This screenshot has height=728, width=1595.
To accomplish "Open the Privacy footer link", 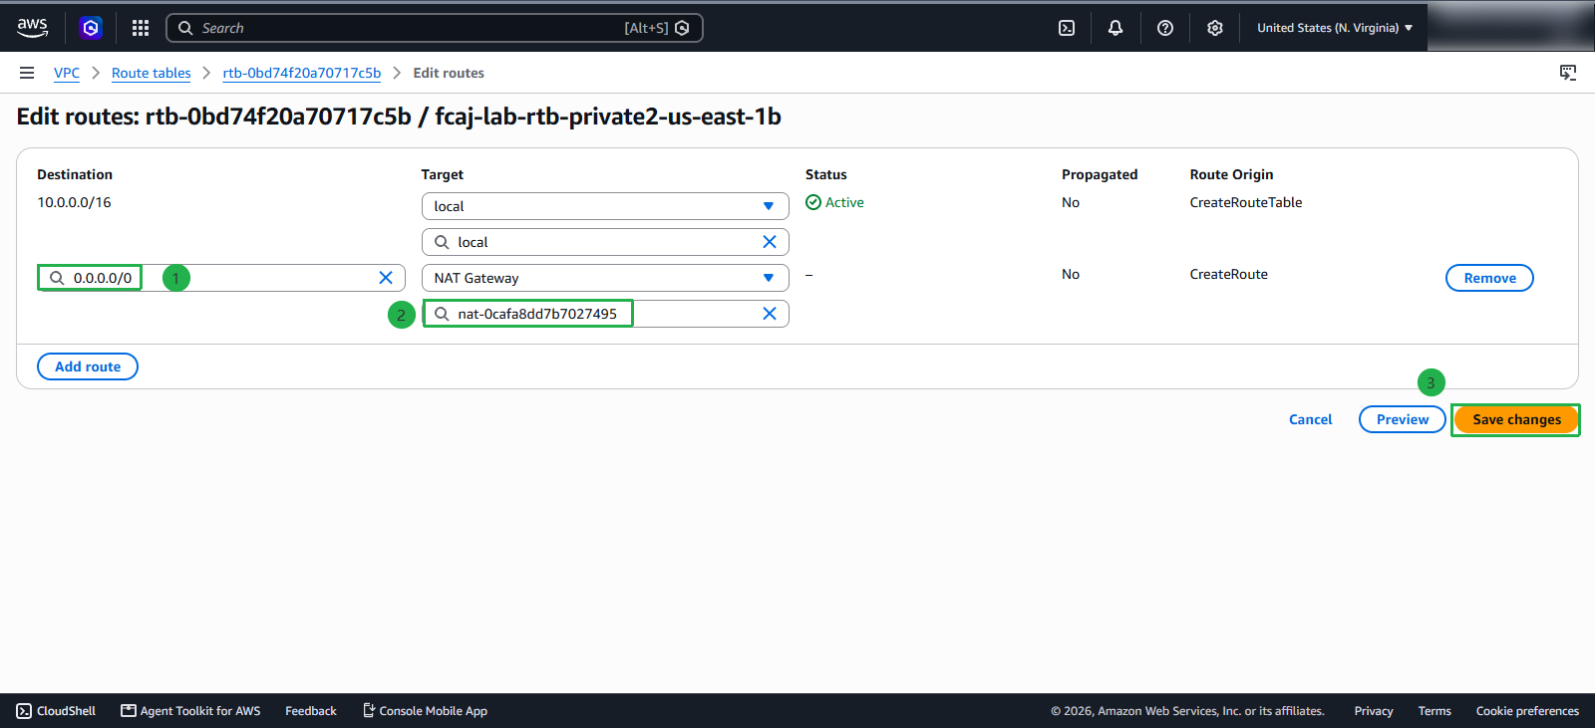I will (x=1374, y=711).
